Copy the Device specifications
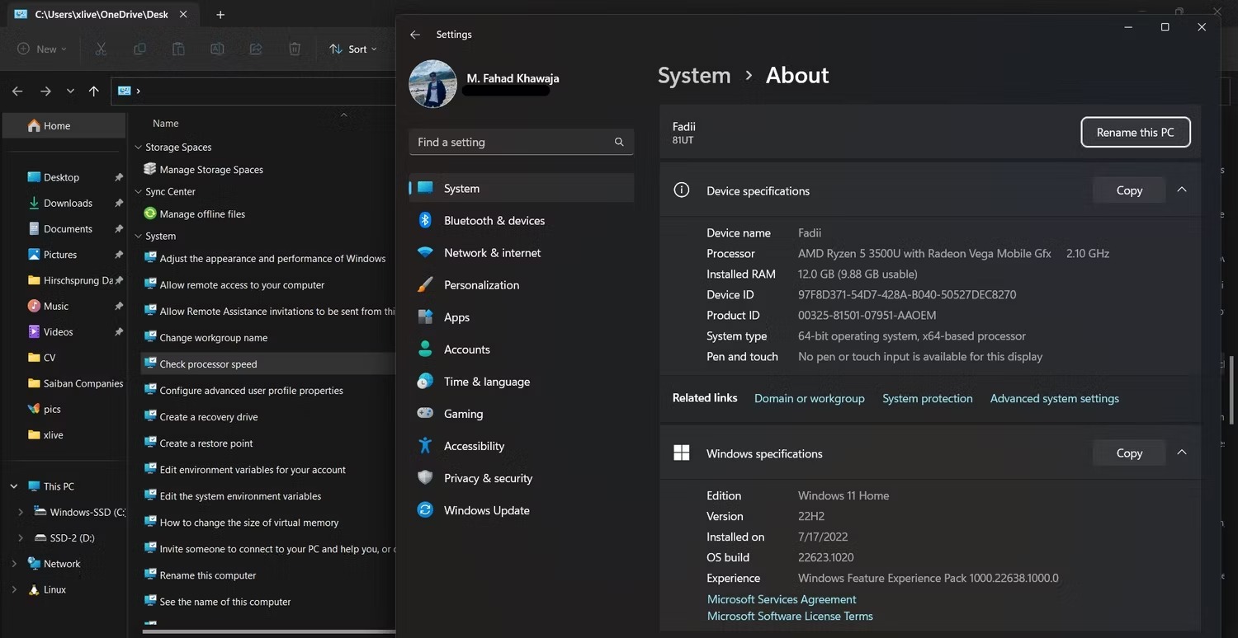The width and height of the screenshot is (1238, 638). click(1129, 190)
